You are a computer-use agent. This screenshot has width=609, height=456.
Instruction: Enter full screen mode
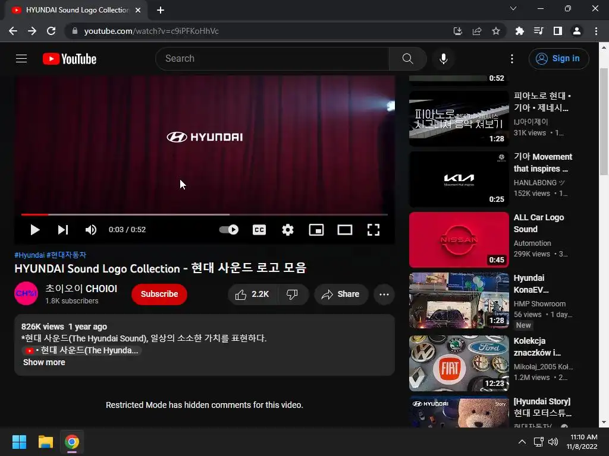[373, 230]
